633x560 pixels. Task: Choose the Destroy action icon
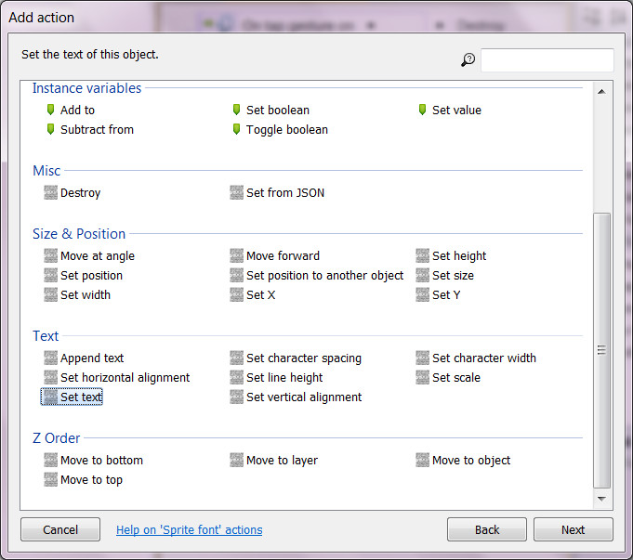(x=50, y=193)
